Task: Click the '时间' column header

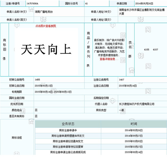Action: 134,124
